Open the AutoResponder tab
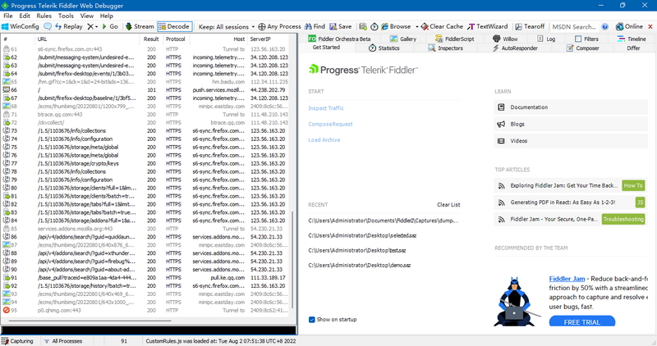This screenshot has height=346, width=657. 515,48
